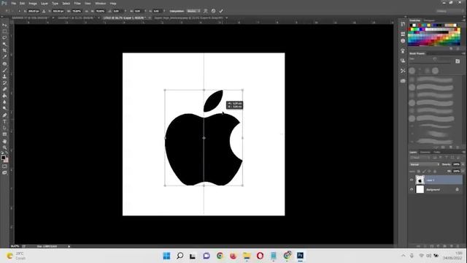Toggle the Brush panel icon in Brush Presets
The height and width of the screenshot is (263, 467).
[458, 61]
